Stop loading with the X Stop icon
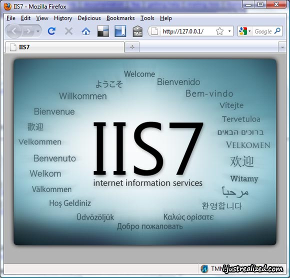Image resolution: width=290 pixels, height=278 pixels. pyautogui.click(x=68, y=31)
